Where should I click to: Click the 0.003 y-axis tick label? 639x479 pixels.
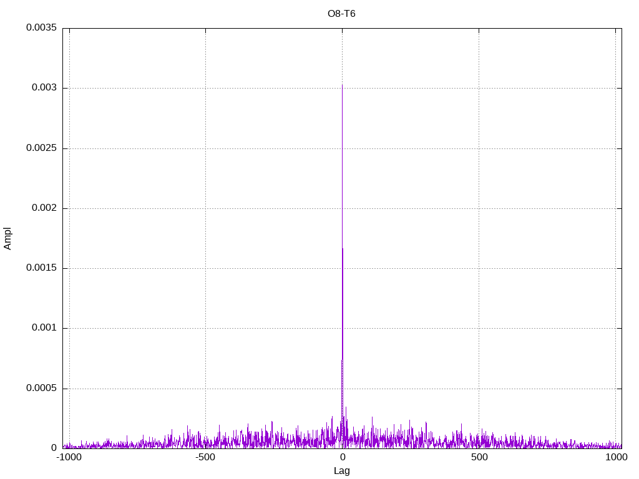click(x=44, y=88)
